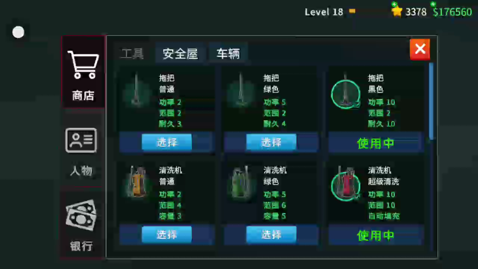Select the normal 清洗机 with 选择 button
478x269 pixels.
(x=167, y=235)
